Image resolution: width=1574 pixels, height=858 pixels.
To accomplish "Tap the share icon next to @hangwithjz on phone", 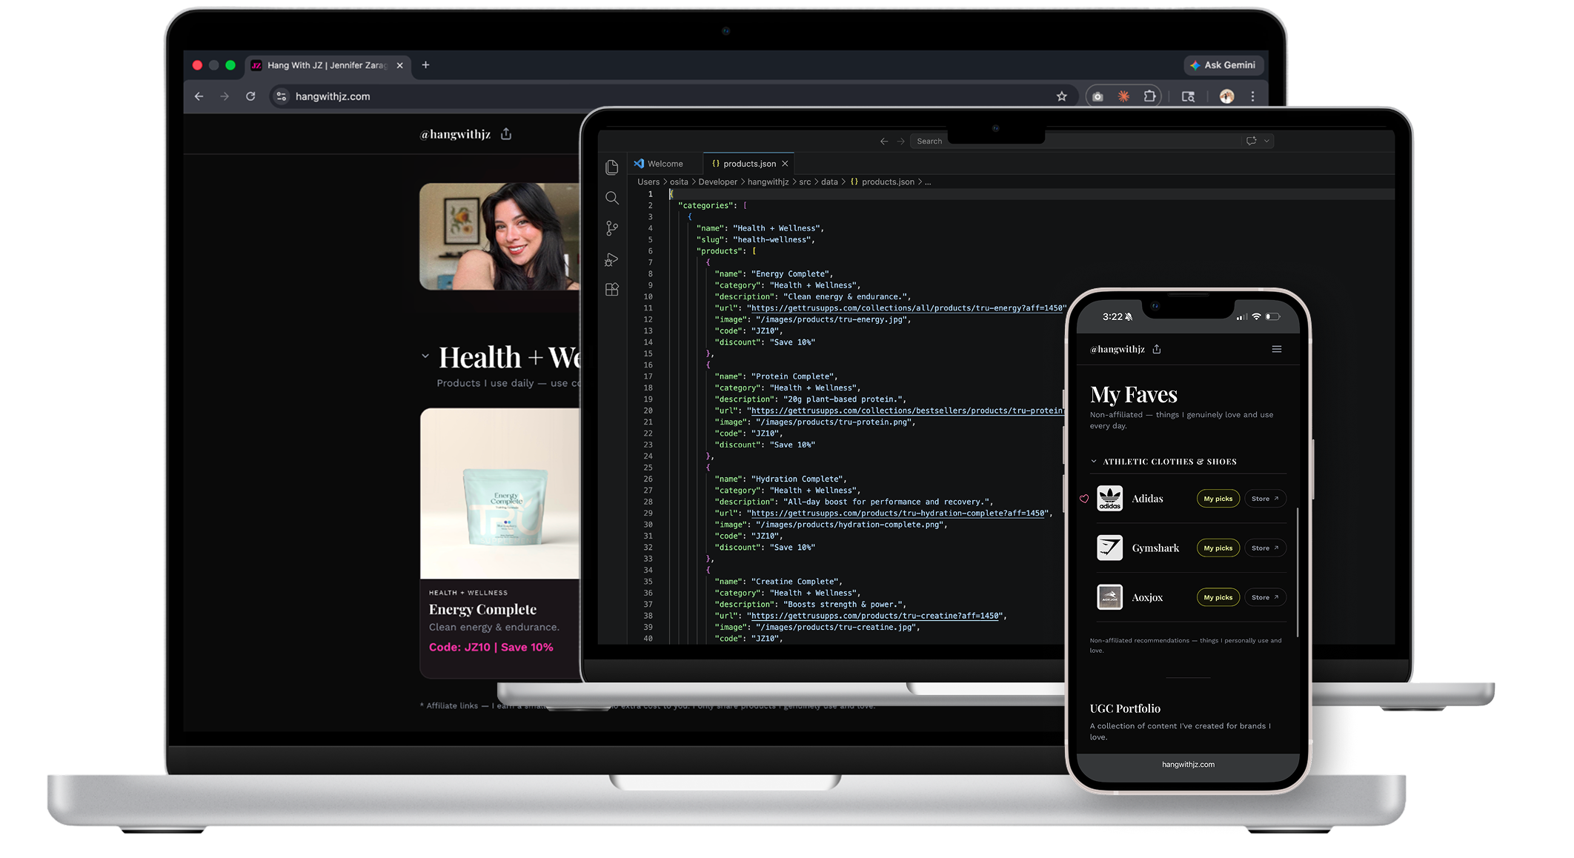I will (x=1157, y=349).
